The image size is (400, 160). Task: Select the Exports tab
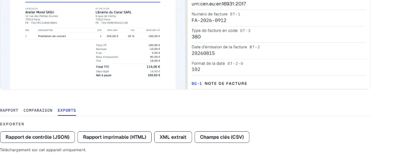point(67,110)
